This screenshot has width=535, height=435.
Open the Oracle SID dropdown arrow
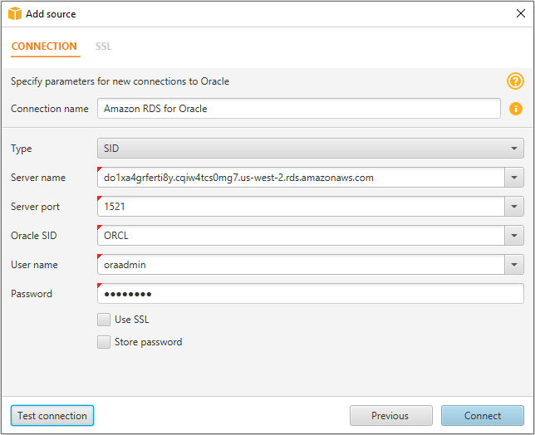point(514,236)
